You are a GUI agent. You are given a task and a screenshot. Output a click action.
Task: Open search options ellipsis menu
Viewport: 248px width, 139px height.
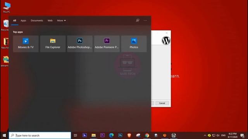tap(145, 20)
